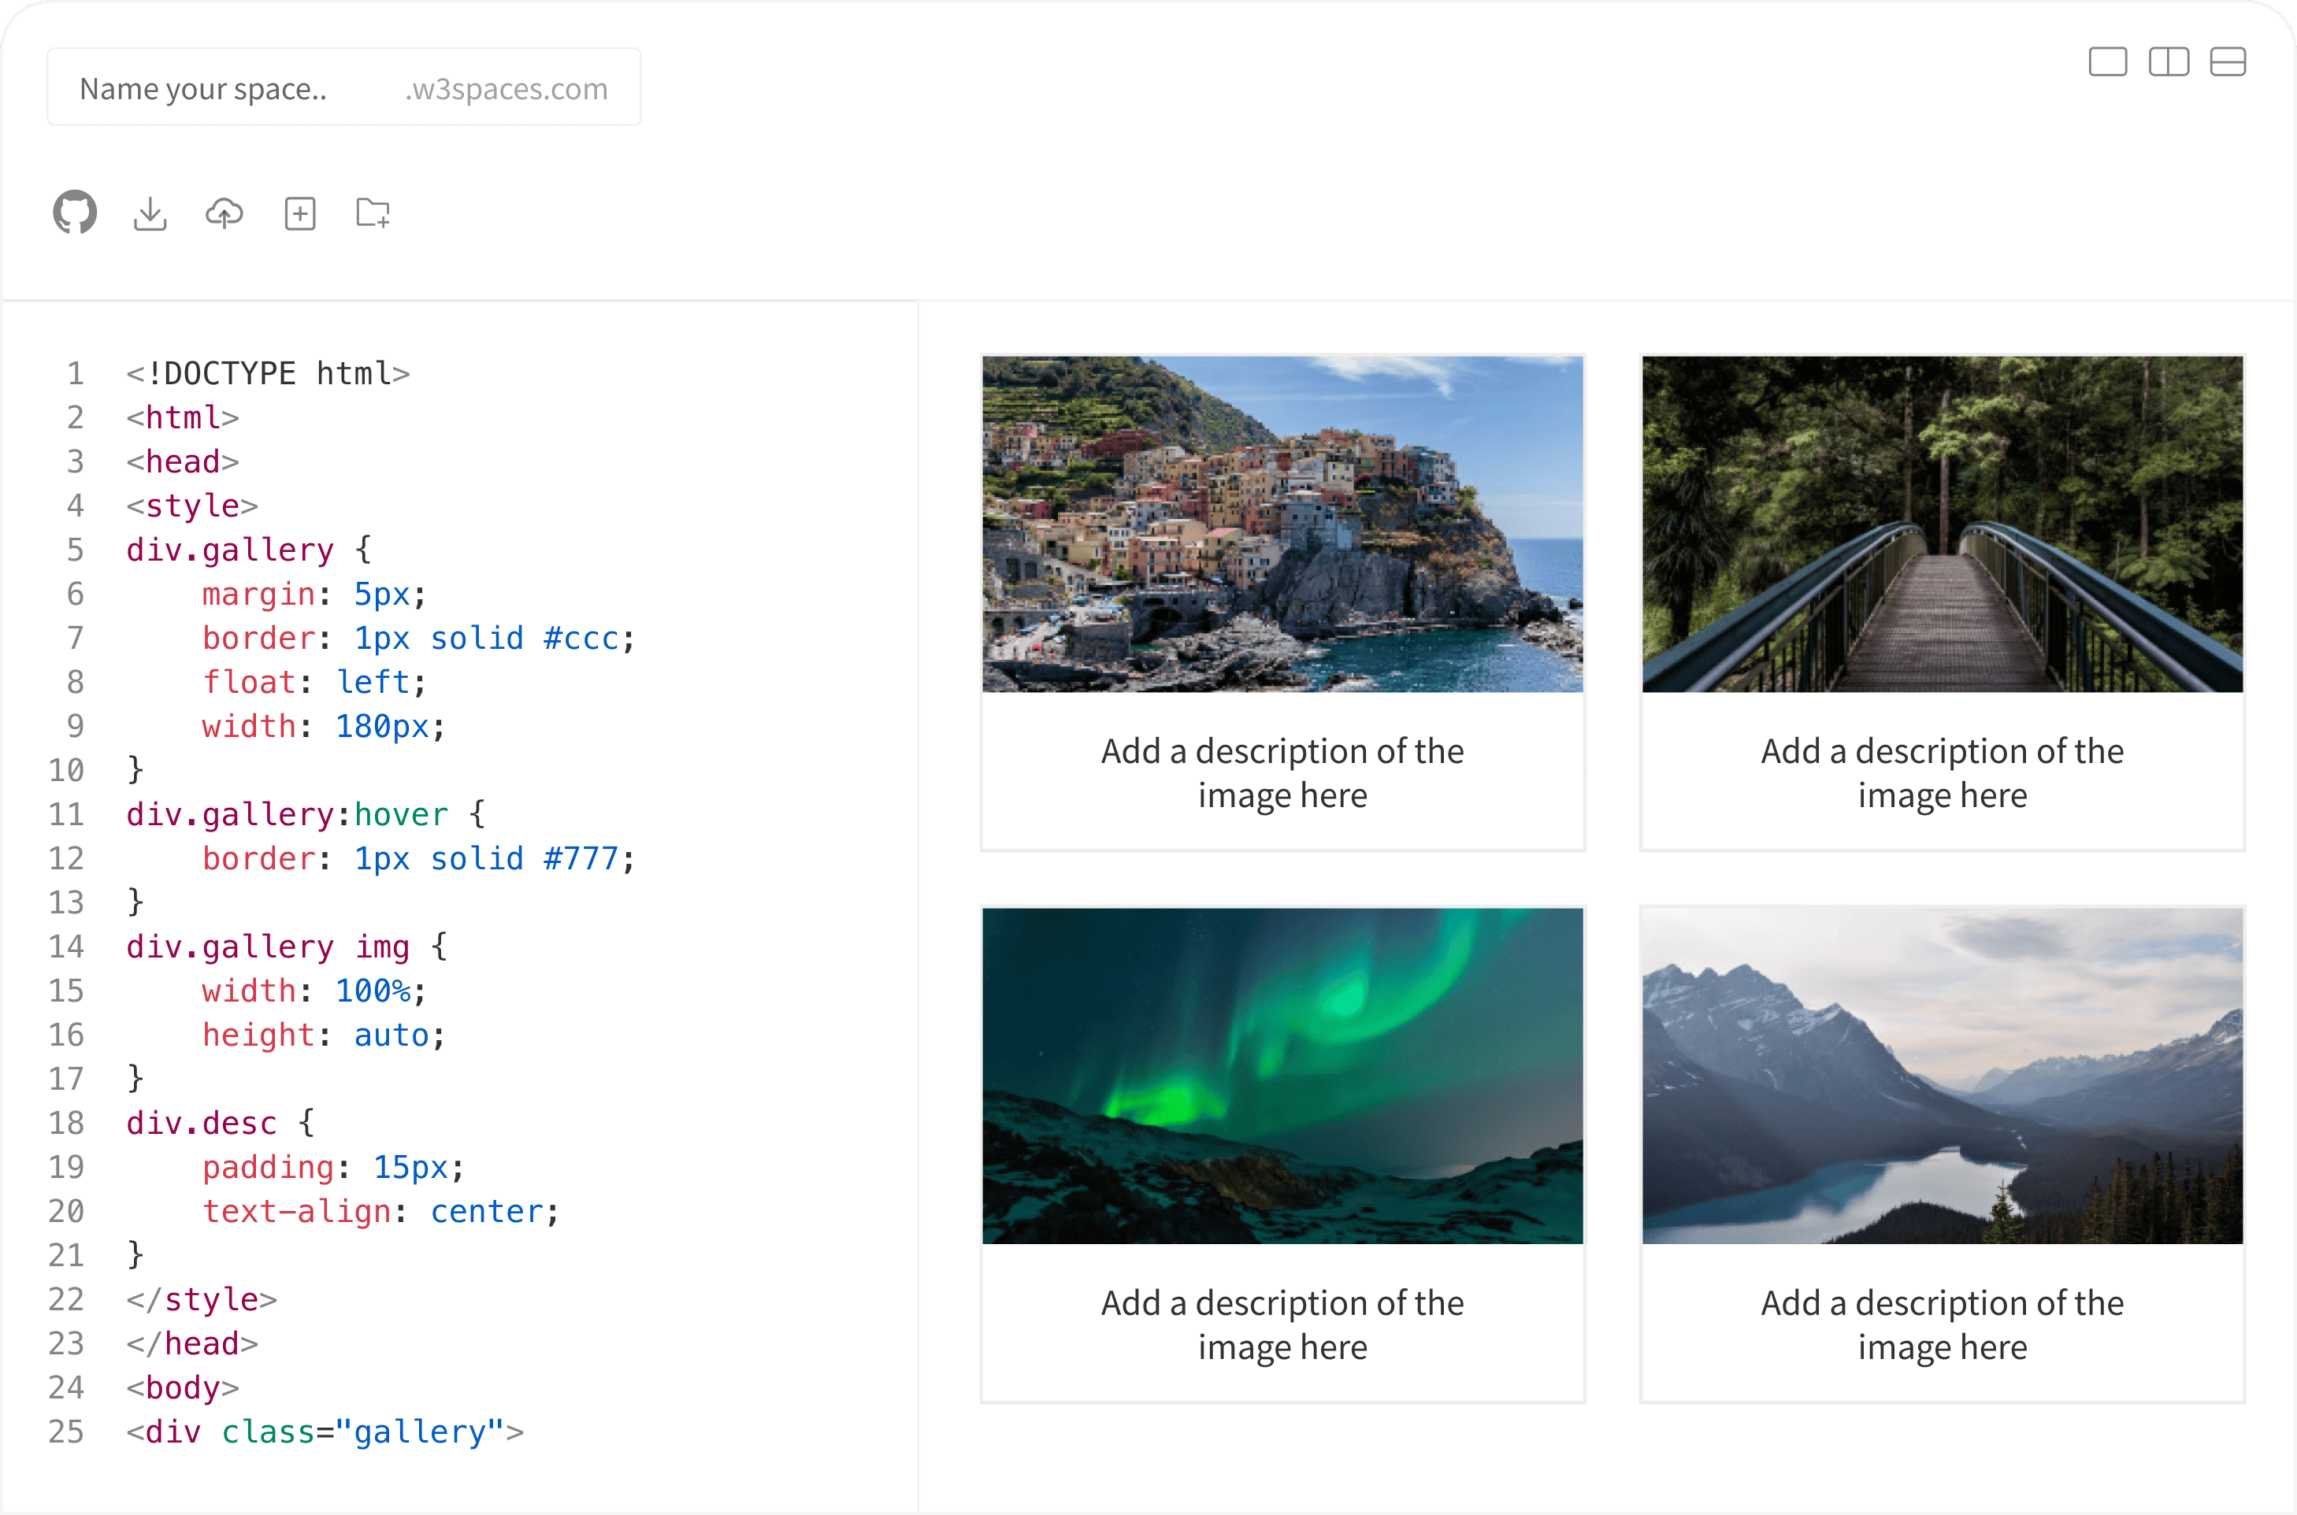Click the aurora borealis image in the gallery
This screenshot has width=2297, height=1515.
point(1282,1076)
